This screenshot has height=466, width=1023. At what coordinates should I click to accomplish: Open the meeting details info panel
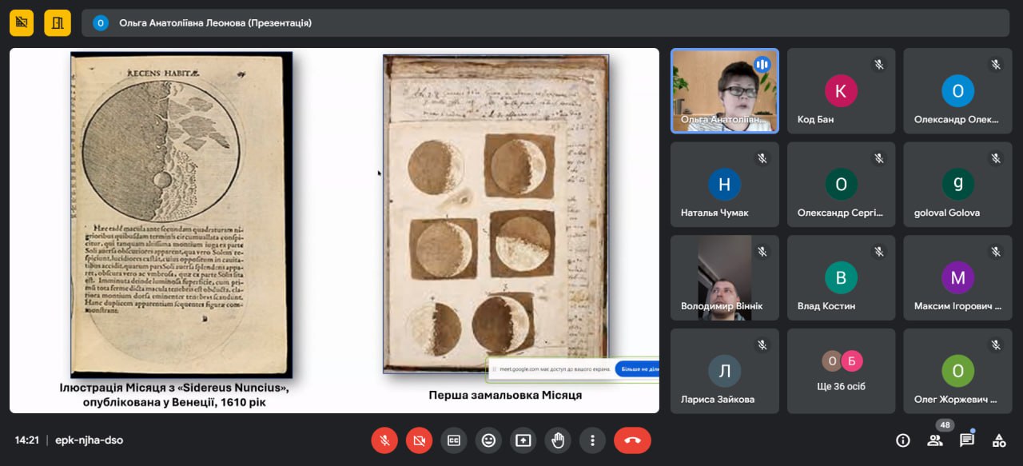(x=903, y=440)
